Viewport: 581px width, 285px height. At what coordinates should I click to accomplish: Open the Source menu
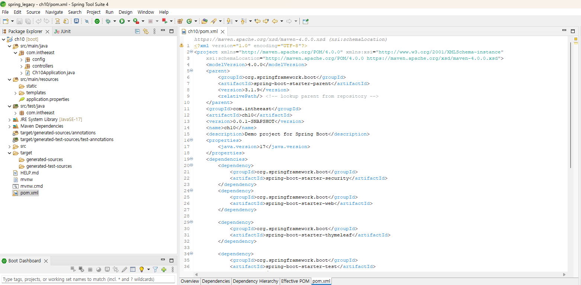tap(33, 12)
